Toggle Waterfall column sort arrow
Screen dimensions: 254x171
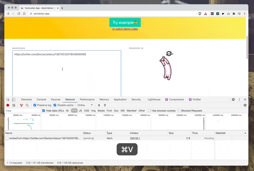coord(245,133)
